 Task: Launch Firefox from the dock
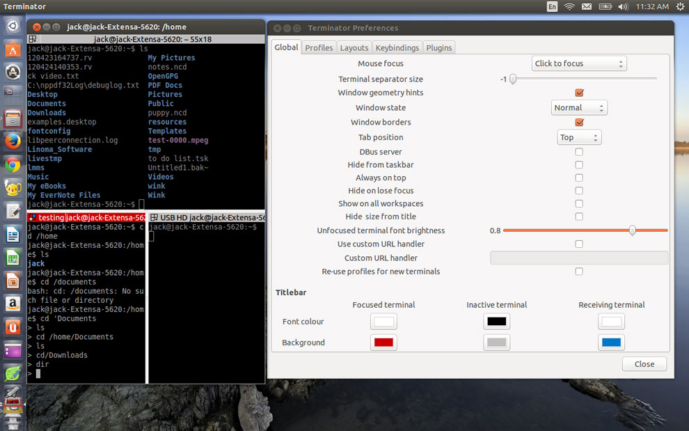click(13, 141)
